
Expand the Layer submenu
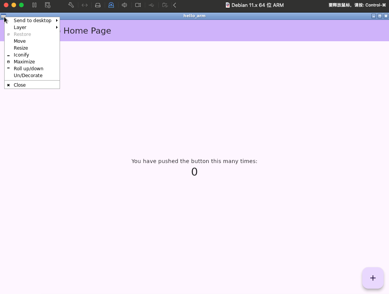coord(20,27)
